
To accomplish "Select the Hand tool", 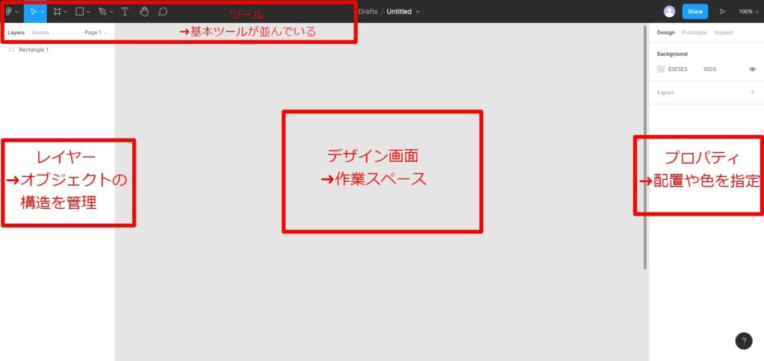I will (x=144, y=11).
